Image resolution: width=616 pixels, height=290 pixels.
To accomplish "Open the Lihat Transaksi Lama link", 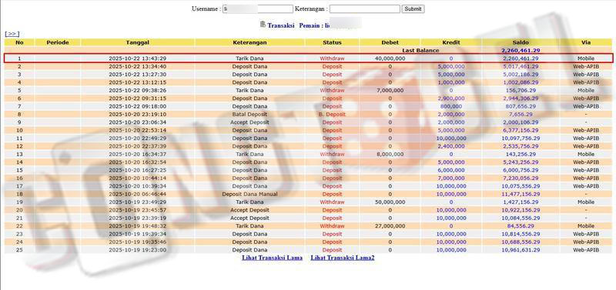I will 272,258.
